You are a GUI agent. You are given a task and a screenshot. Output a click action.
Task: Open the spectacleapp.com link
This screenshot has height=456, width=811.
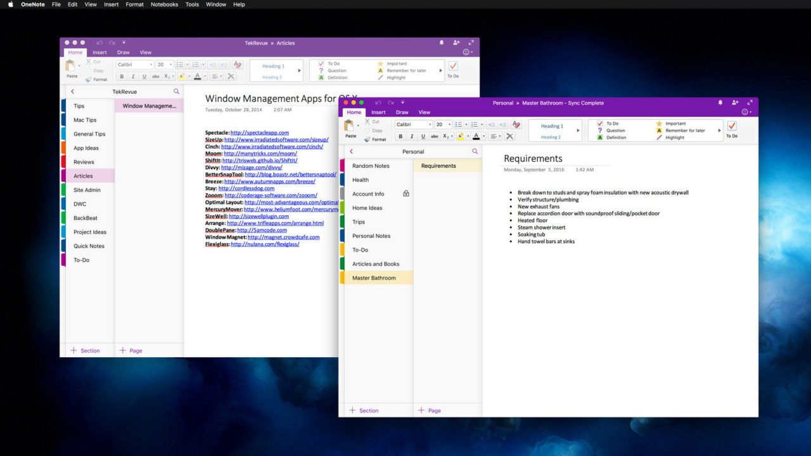(x=259, y=132)
